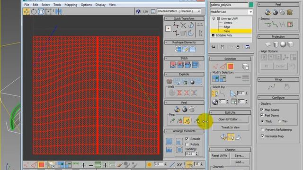Select the Move tool in UV editor toolbar
This screenshot has height=170, width=303.
click(27, 11)
